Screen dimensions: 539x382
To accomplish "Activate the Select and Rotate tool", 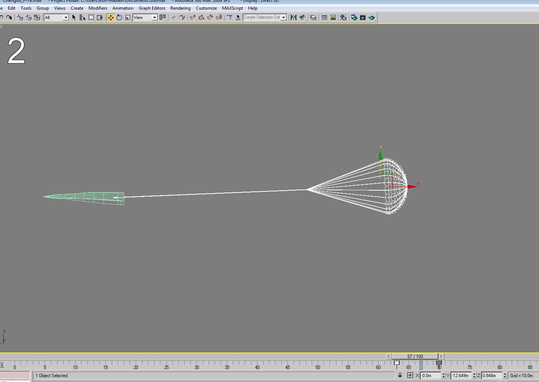I will [119, 18].
